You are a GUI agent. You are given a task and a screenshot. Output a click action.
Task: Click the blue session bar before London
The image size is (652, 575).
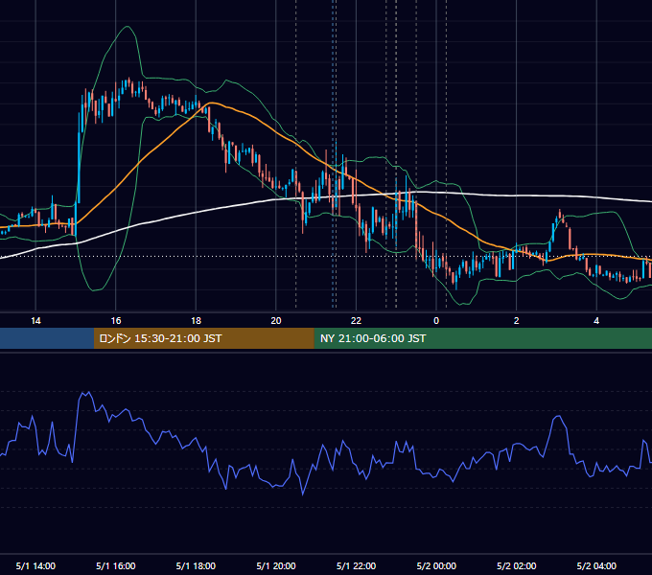(47, 338)
